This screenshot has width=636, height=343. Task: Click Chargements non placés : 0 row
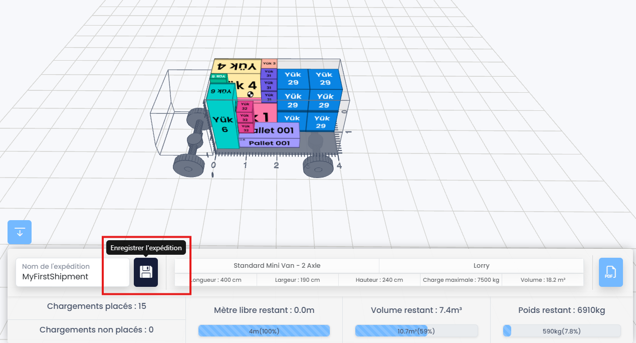pos(96,329)
